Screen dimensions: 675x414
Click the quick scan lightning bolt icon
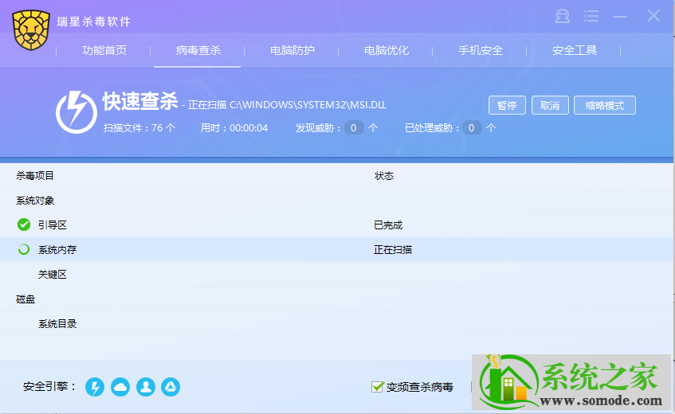click(77, 111)
